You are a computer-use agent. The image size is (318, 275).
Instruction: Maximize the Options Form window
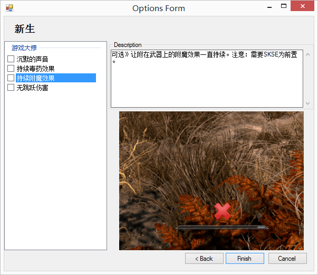[x=284, y=7]
